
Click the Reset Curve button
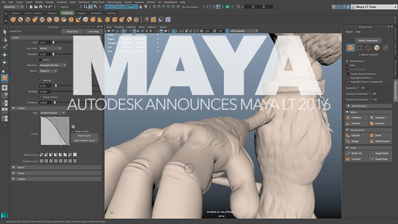tap(84, 136)
